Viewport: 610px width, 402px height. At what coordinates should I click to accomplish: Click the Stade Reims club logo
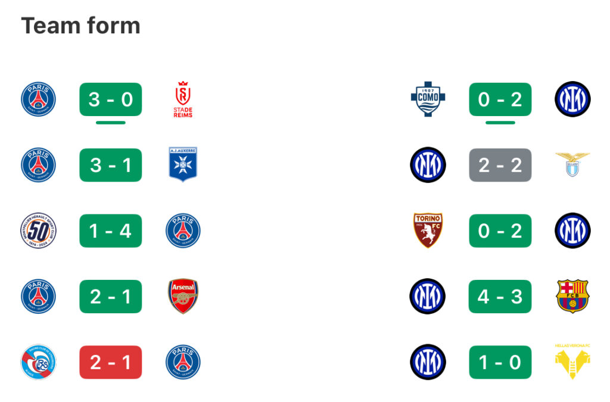[183, 99]
